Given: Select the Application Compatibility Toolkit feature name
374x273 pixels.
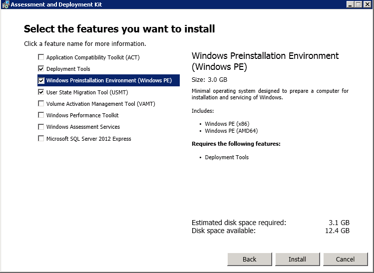Looking at the screenshot, I should pyautogui.click(x=93, y=57).
